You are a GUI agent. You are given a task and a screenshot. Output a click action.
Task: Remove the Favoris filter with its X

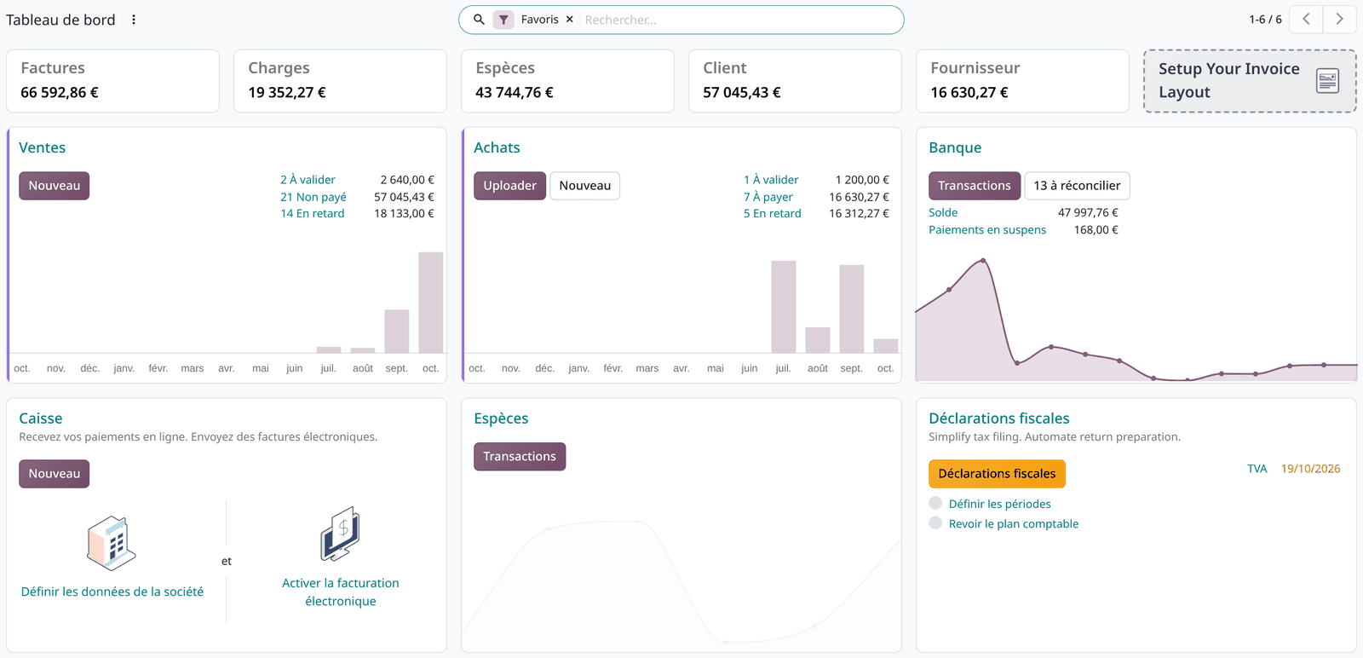click(570, 20)
